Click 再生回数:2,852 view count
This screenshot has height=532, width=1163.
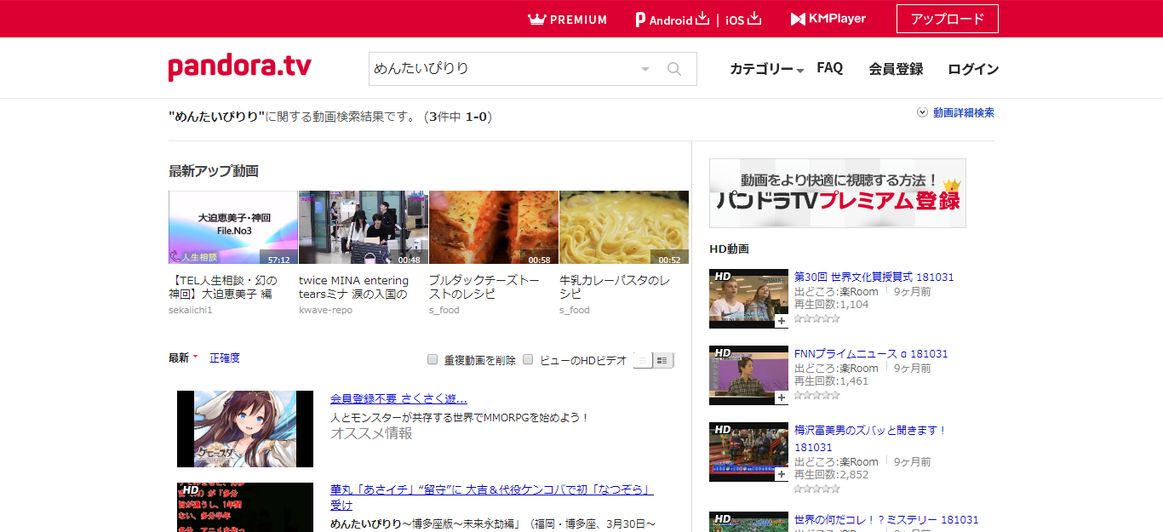click(832, 474)
